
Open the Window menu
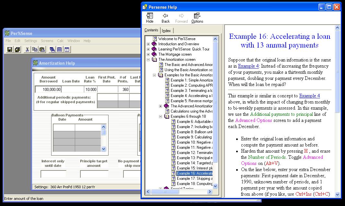[74, 41]
